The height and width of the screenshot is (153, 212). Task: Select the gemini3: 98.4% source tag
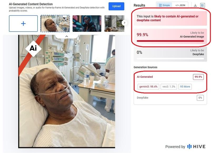tap(148, 86)
